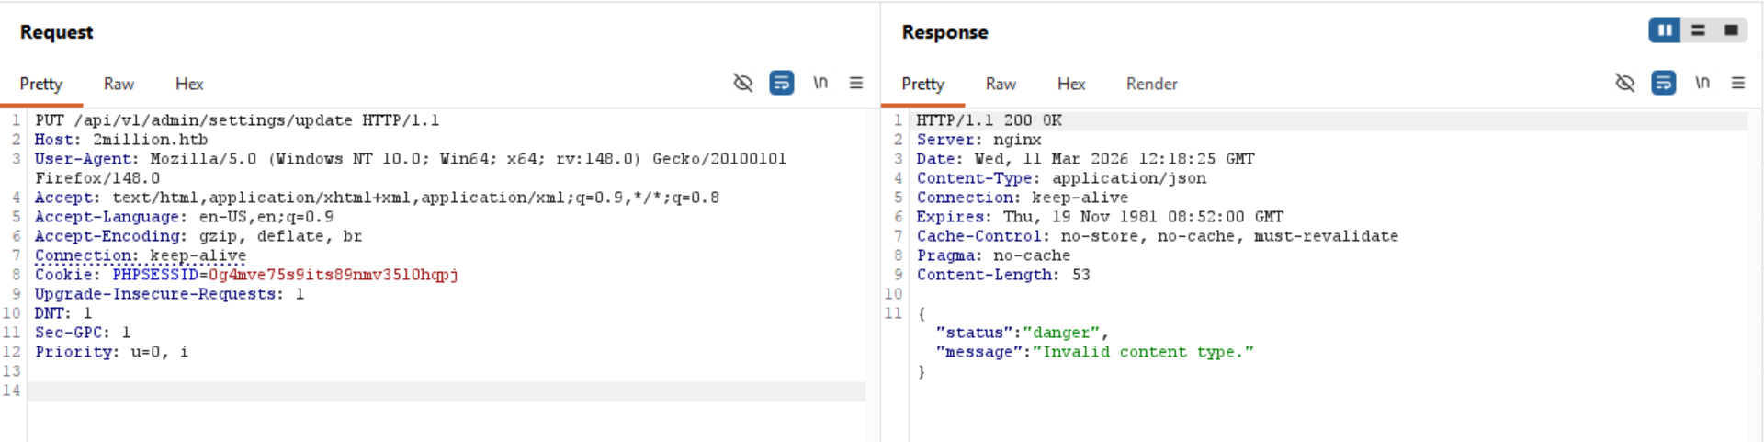Click the "Invalid content type." message value
The width and height of the screenshot is (1764, 442).
(1143, 352)
